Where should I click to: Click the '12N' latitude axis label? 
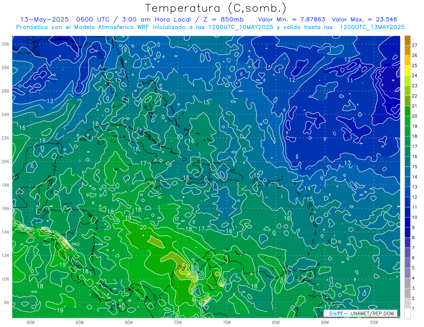(x=6, y=255)
